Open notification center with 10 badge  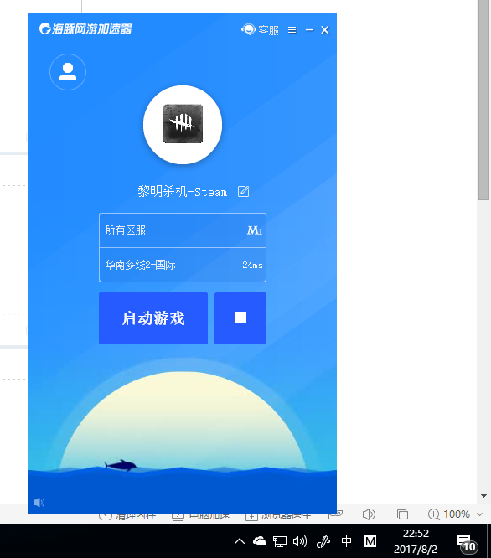tap(467, 543)
